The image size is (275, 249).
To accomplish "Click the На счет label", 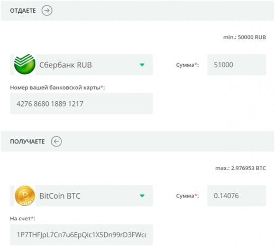I will (x=23, y=218).
